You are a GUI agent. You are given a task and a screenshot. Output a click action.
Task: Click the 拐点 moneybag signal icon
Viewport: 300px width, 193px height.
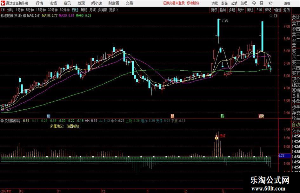click(217, 137)
